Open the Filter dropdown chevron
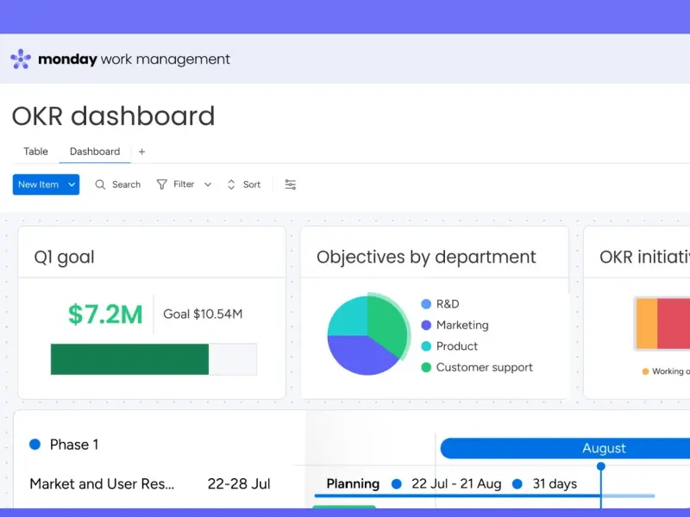Image resolution: width=690 pixels, height=517 pixels. pyautogui.click(x=208, y=184)
